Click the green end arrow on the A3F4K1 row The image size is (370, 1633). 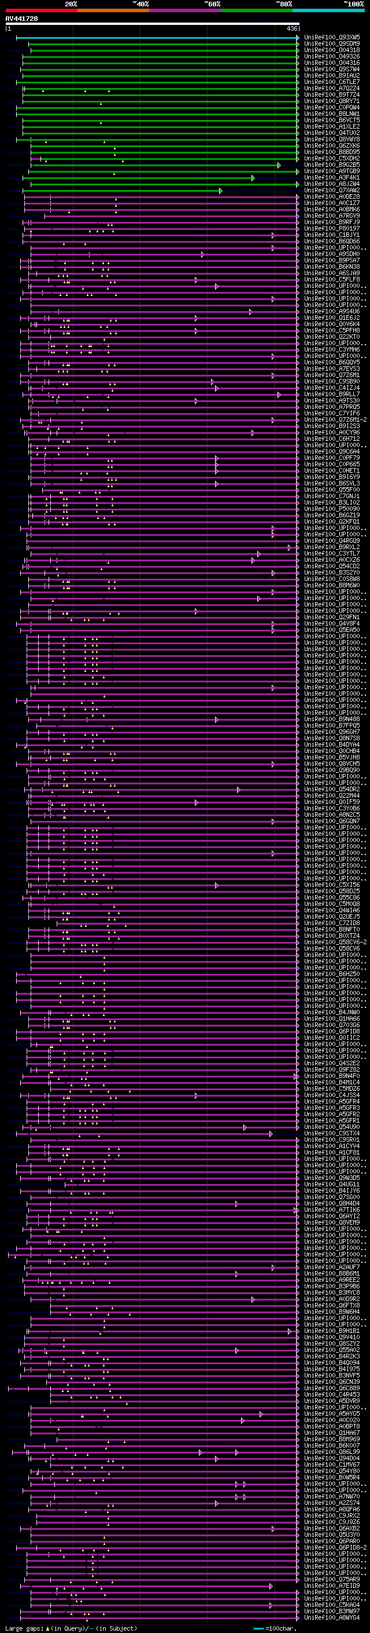click(x=253, y=178)
